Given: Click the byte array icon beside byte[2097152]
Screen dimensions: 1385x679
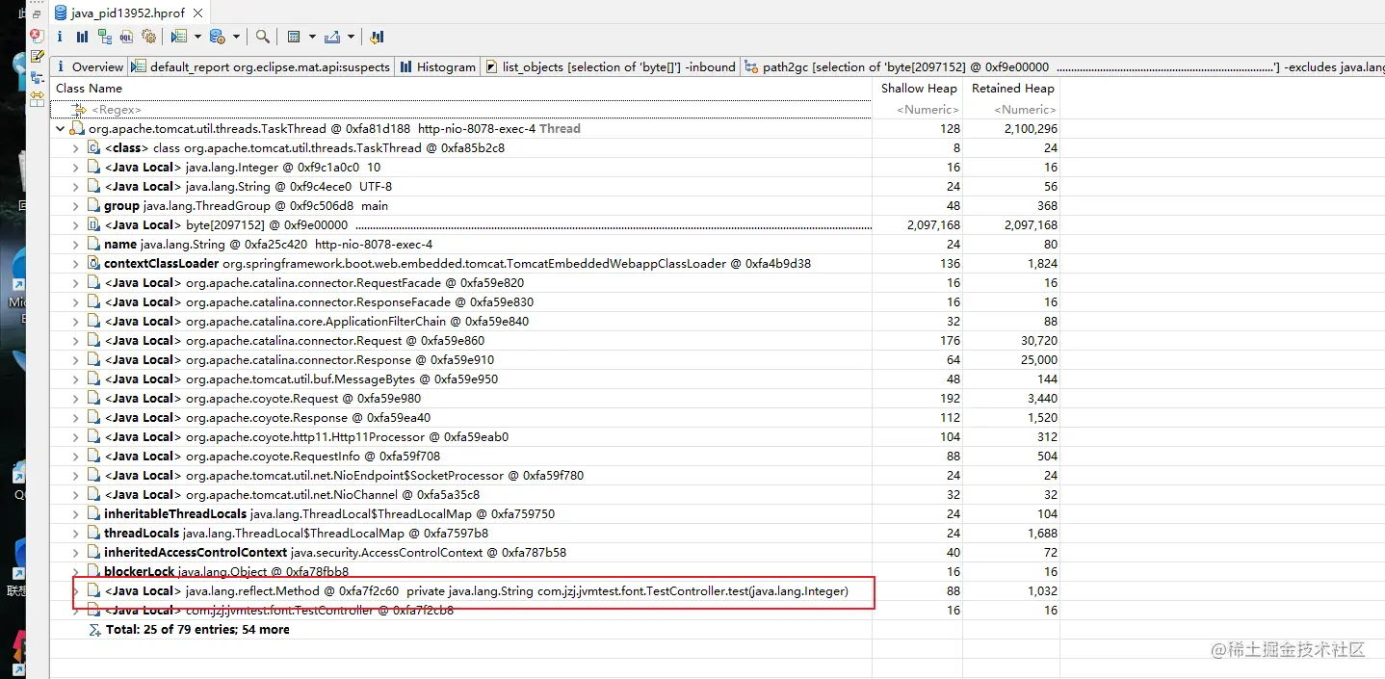Looking at the screenshot, I should 93,224.
